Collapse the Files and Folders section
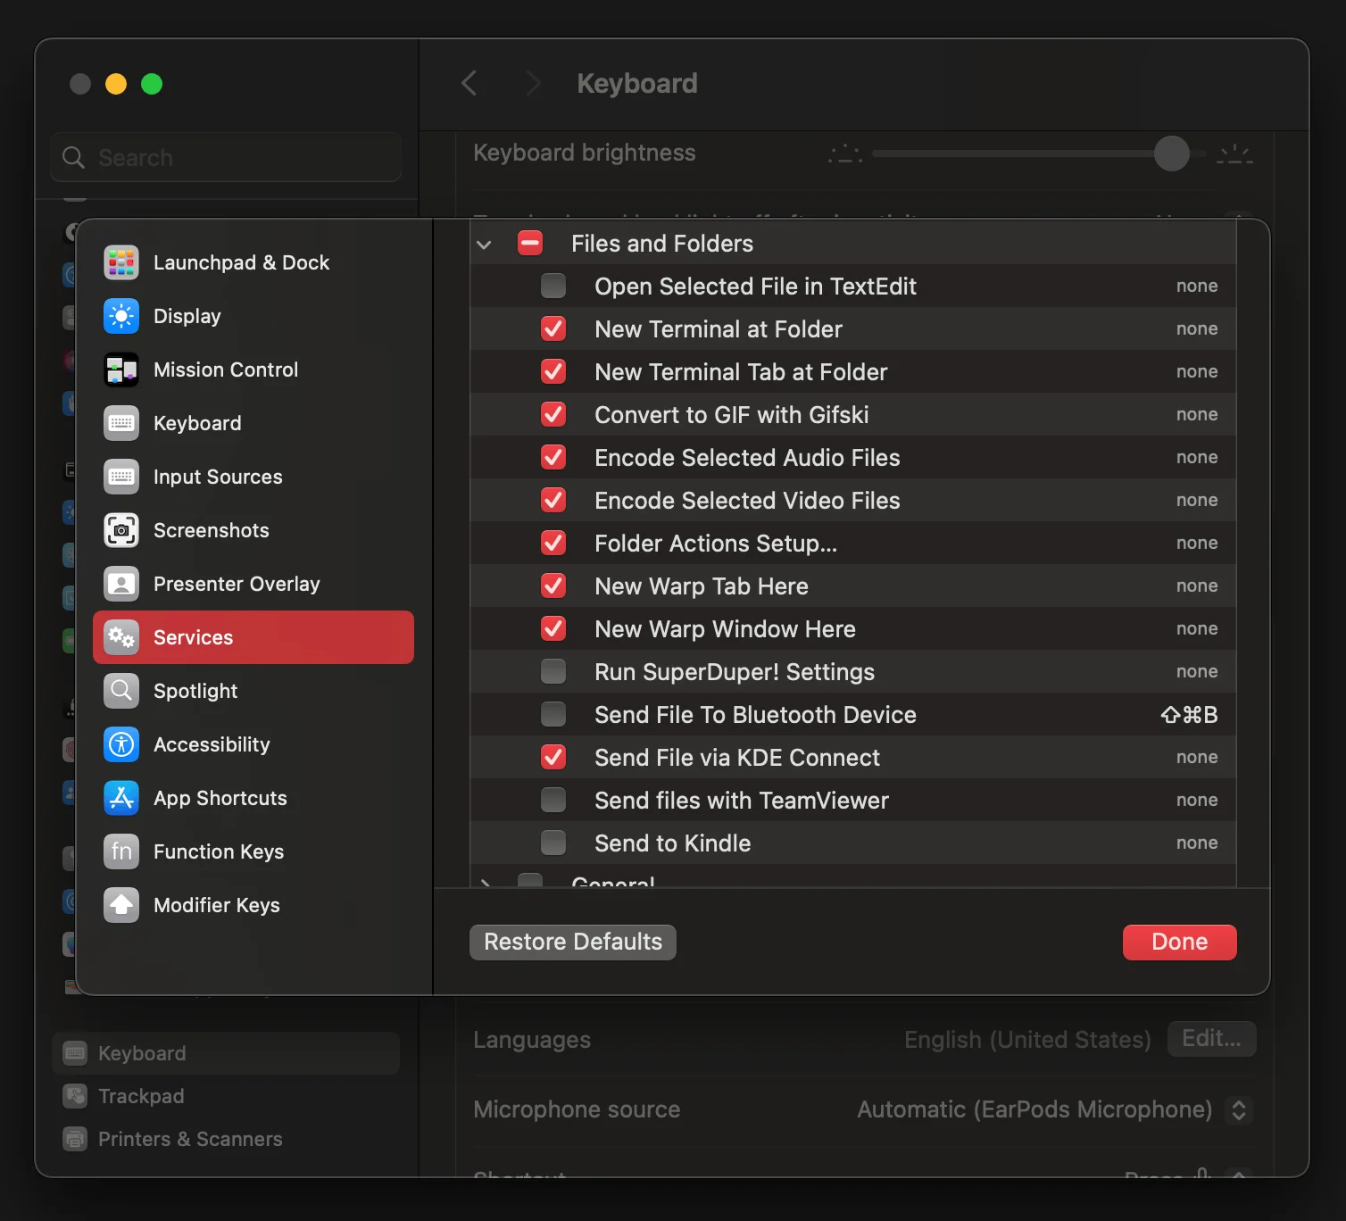This screenshot has height=1221, width=1346. (x=484, y=245)
